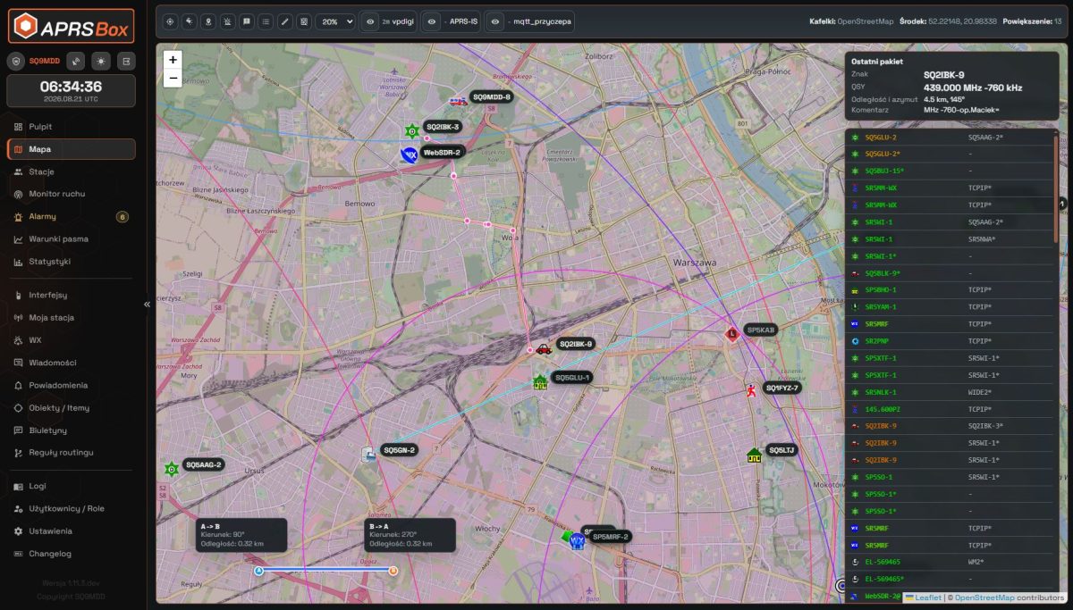Open Reguły routingu page
This screenshot has width=1073, height=610.
click(x=72, y=453)
